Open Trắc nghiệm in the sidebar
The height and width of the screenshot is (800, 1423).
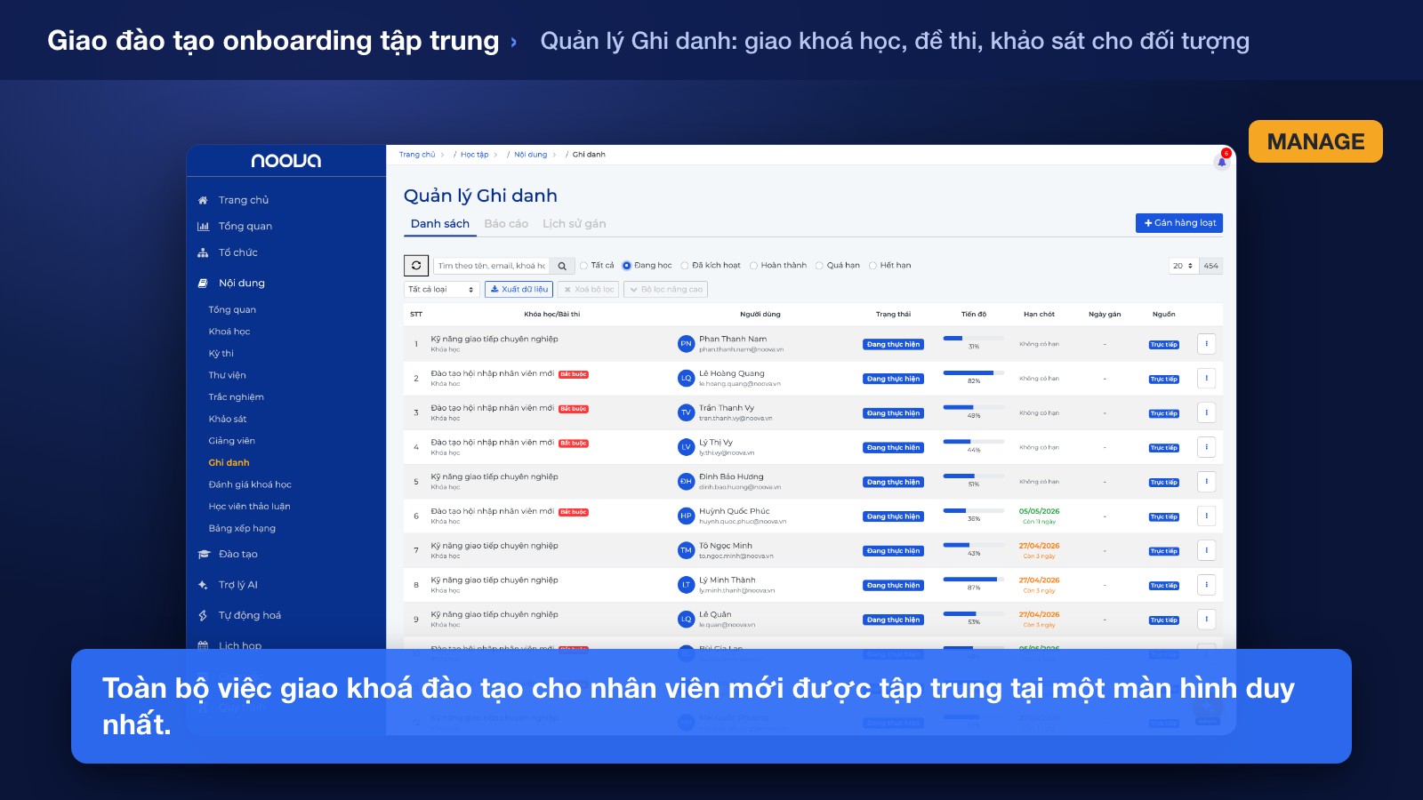point(237,397)
